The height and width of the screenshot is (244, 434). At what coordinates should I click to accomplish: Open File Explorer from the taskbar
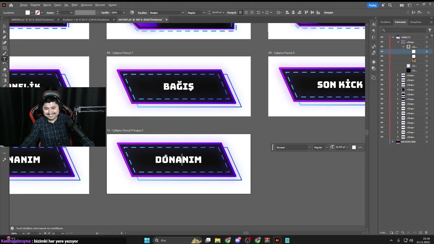coord(218,240)
